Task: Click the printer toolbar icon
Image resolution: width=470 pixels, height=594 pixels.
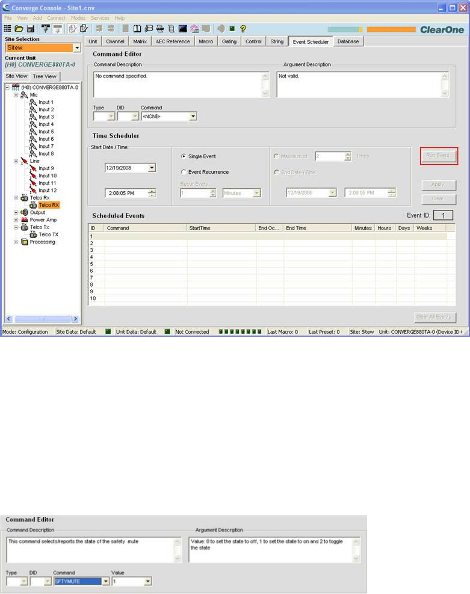Action: pos(159,28)
